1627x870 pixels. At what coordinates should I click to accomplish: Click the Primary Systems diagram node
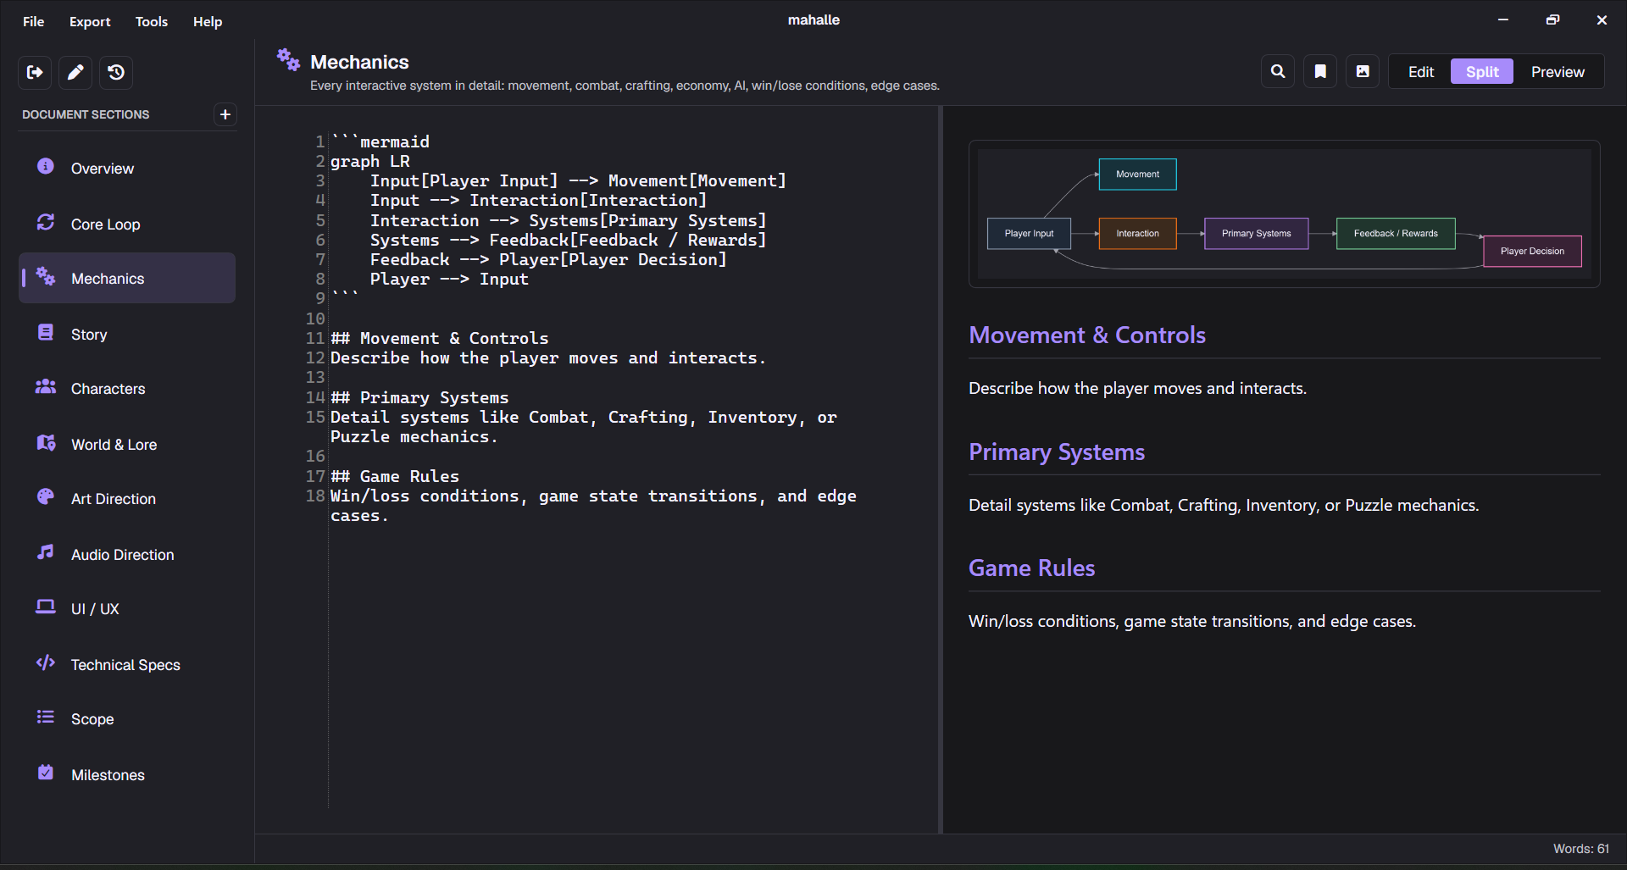point(1256,234)
